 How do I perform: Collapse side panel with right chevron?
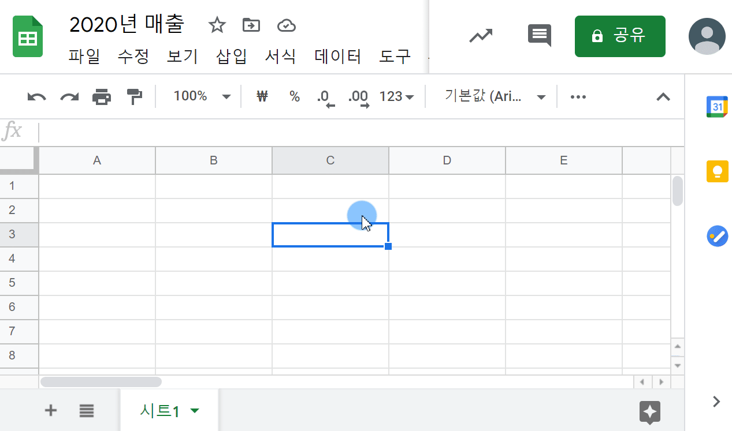[x=717, y=402]
